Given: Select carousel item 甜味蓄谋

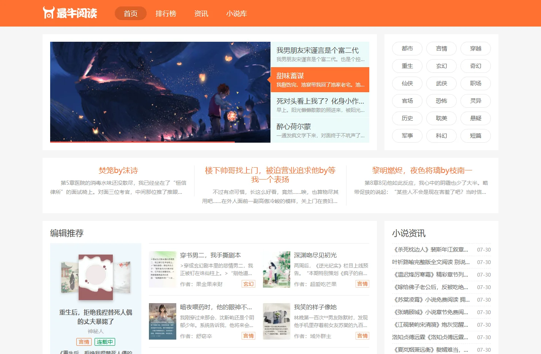Looking at the screenshot, I should coord(320,80).
